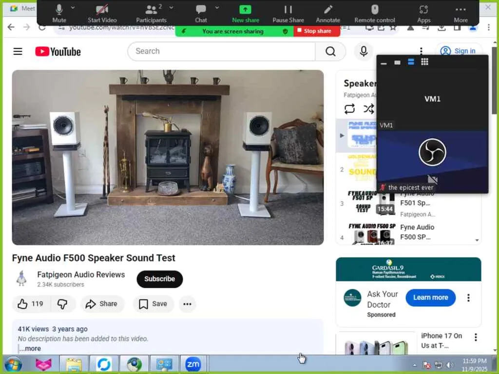This screenshot has width=499, height=374.
Task: Click Stop share button
Action: (x=317, y=31)
